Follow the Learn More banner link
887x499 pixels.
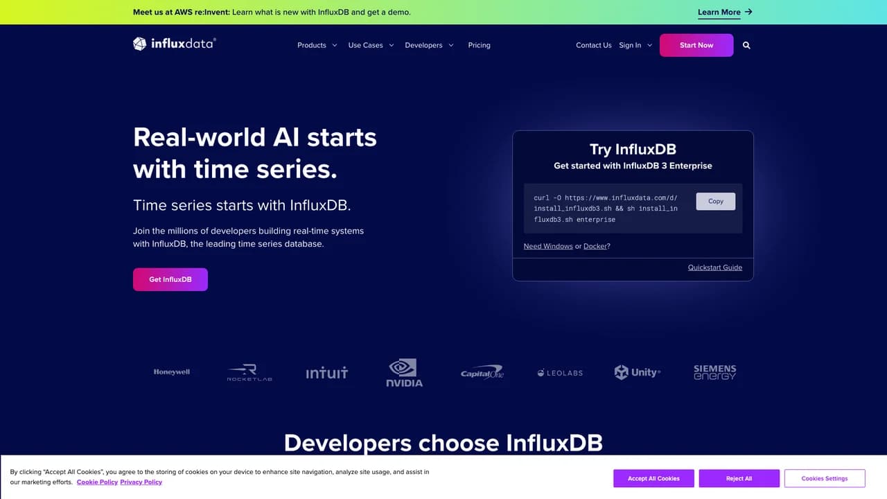click(x=719, y=12)
